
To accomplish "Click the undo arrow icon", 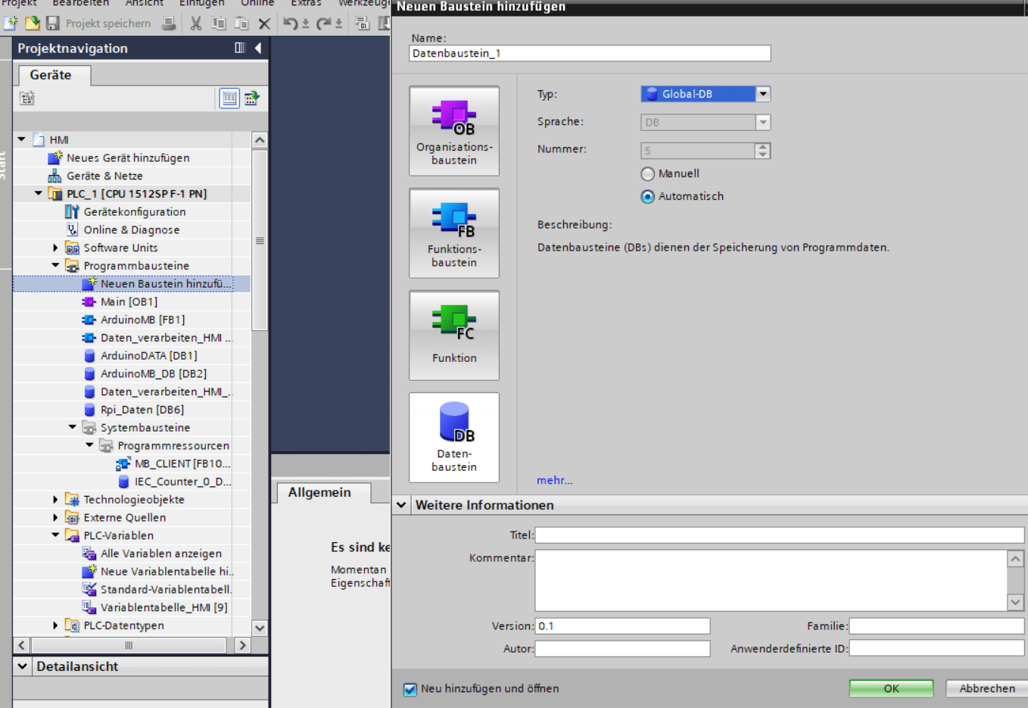I will tap(290, 23).
